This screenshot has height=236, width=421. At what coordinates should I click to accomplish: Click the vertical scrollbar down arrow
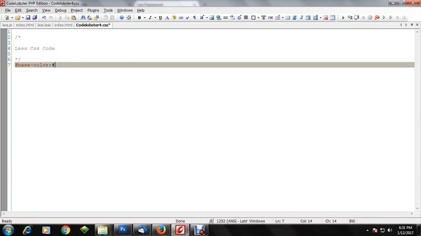click(x=417, y=208)
